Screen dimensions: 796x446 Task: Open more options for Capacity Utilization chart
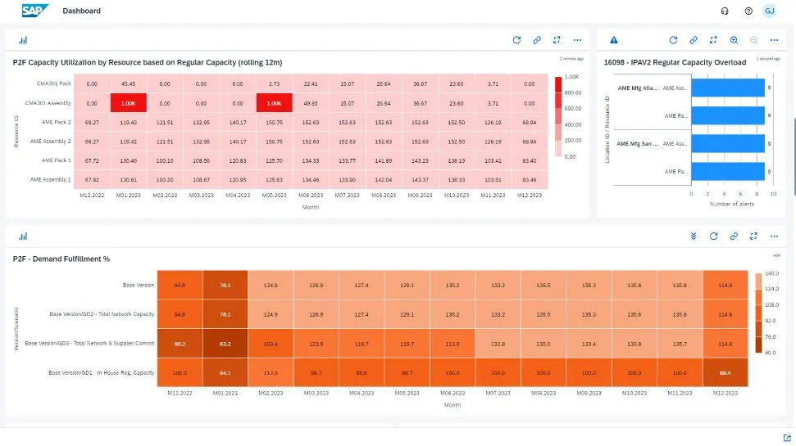click(x=578, y=39)
